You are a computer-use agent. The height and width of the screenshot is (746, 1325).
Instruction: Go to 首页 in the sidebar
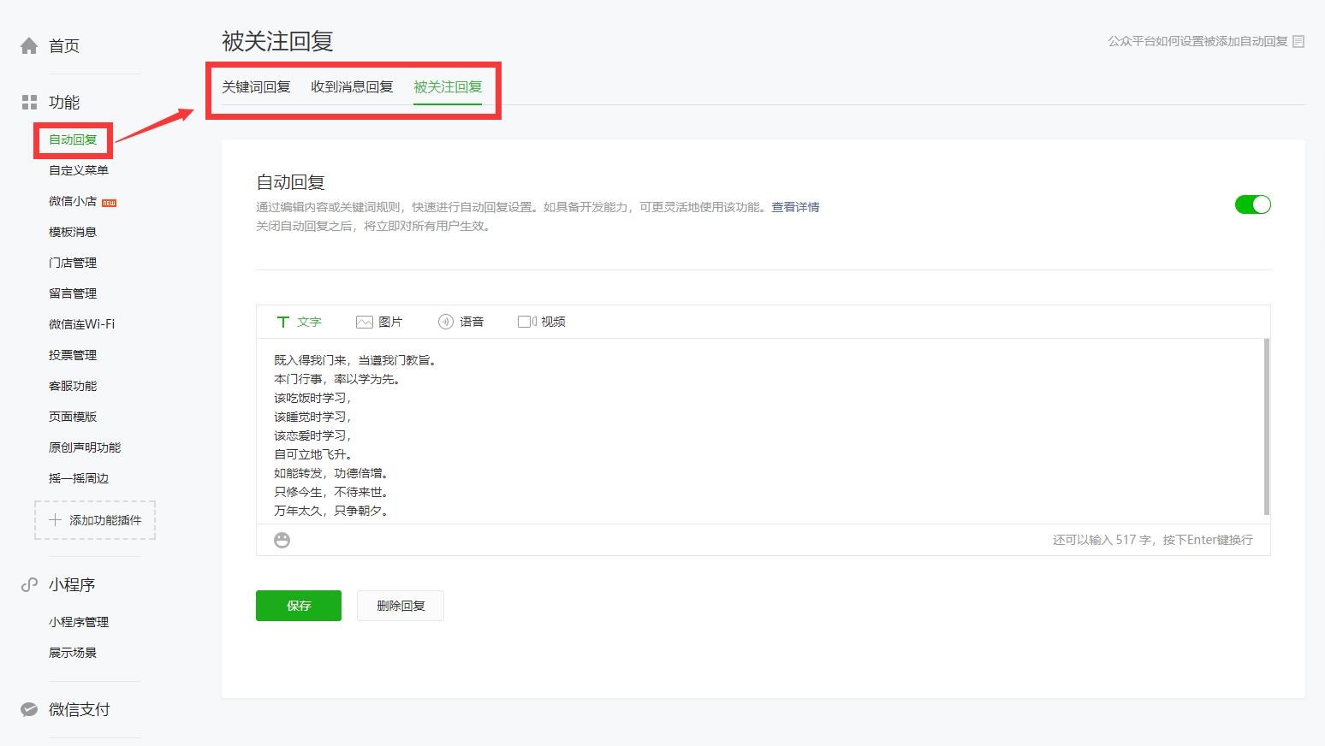pos(64,46)
